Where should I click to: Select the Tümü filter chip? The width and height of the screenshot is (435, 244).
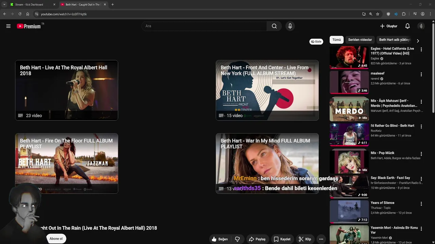point(336,40)
